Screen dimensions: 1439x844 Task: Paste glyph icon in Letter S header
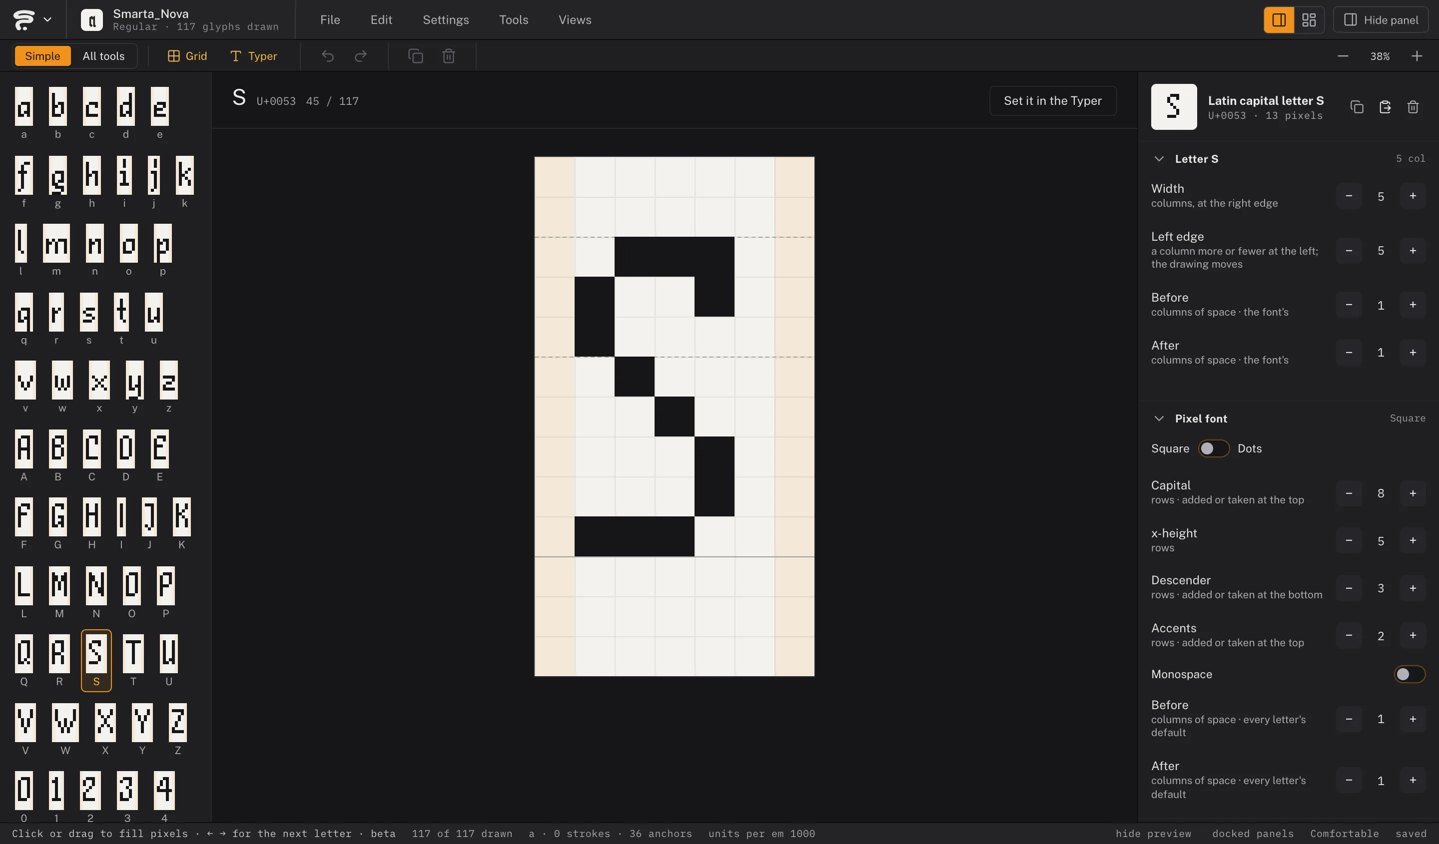(x=1386, y=107)
